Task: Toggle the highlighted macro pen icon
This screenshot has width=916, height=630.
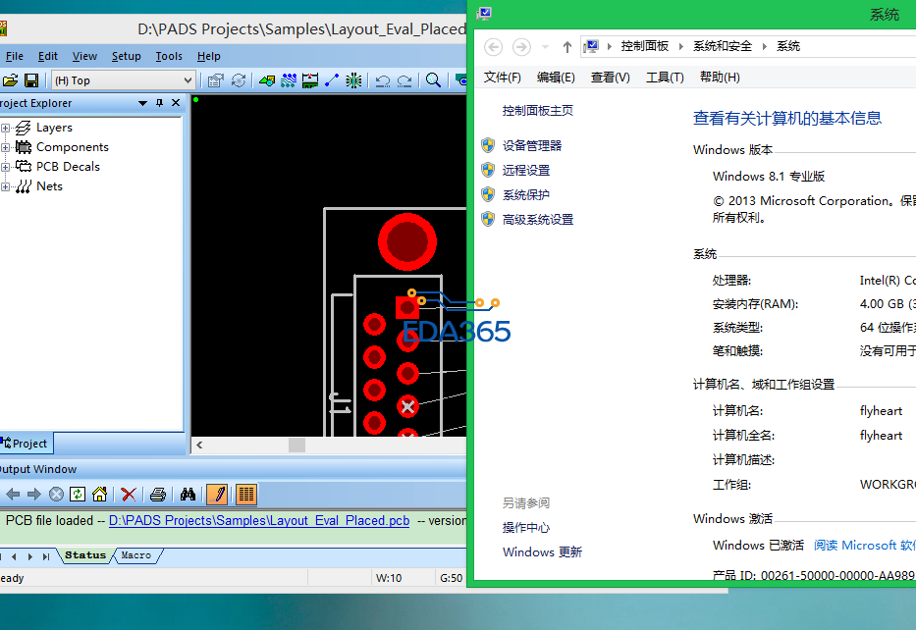Action: pos(217,494)
